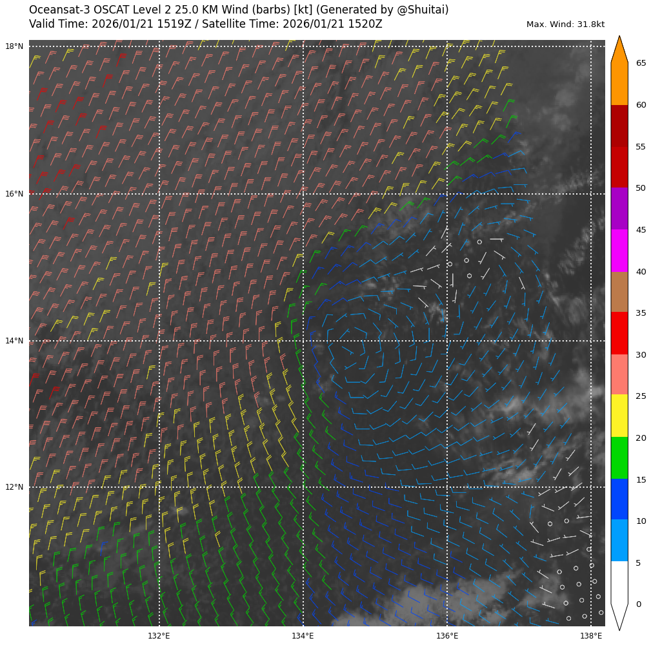This screenshot has width=651, height=645.
Task: Click the 14°N latitude axis label
Action: pyautogui.click(x=14, y=341)
